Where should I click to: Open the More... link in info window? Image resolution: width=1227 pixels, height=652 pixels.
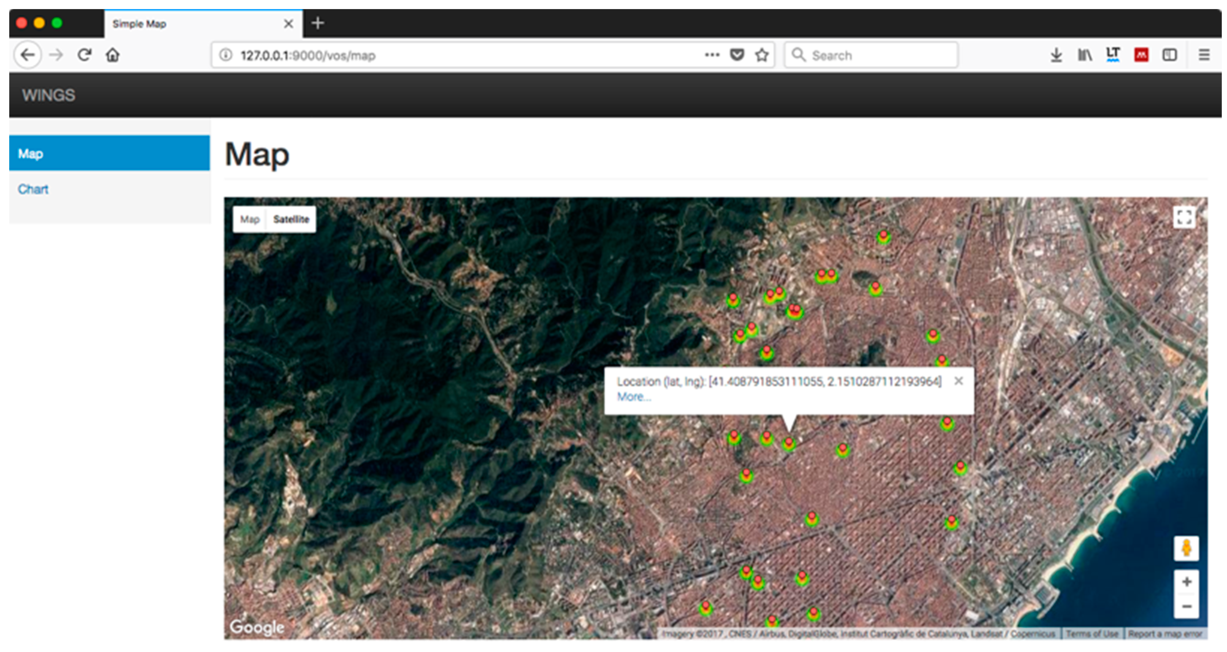[x=634, y=397]
